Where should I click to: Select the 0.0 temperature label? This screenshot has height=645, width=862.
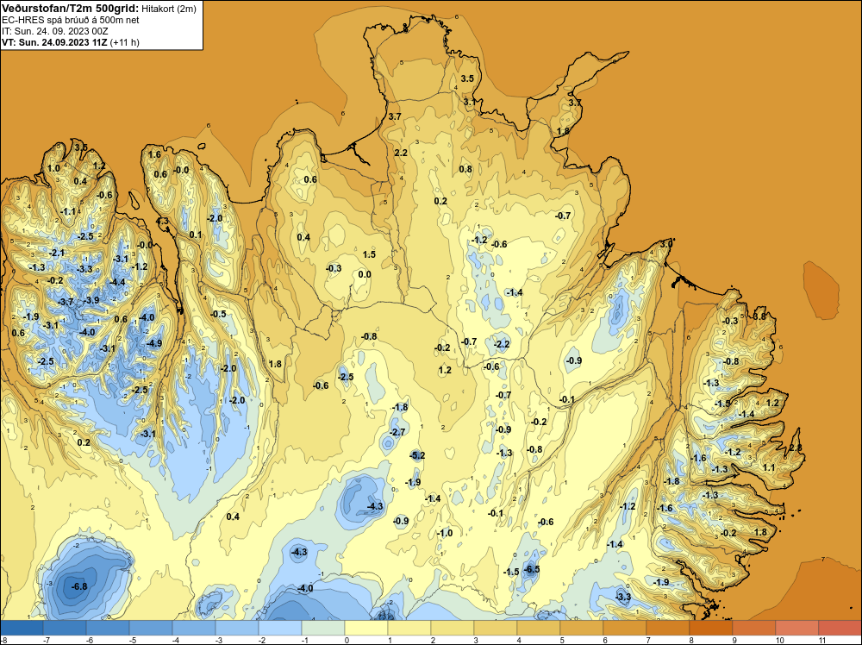[x=365, y=274]
